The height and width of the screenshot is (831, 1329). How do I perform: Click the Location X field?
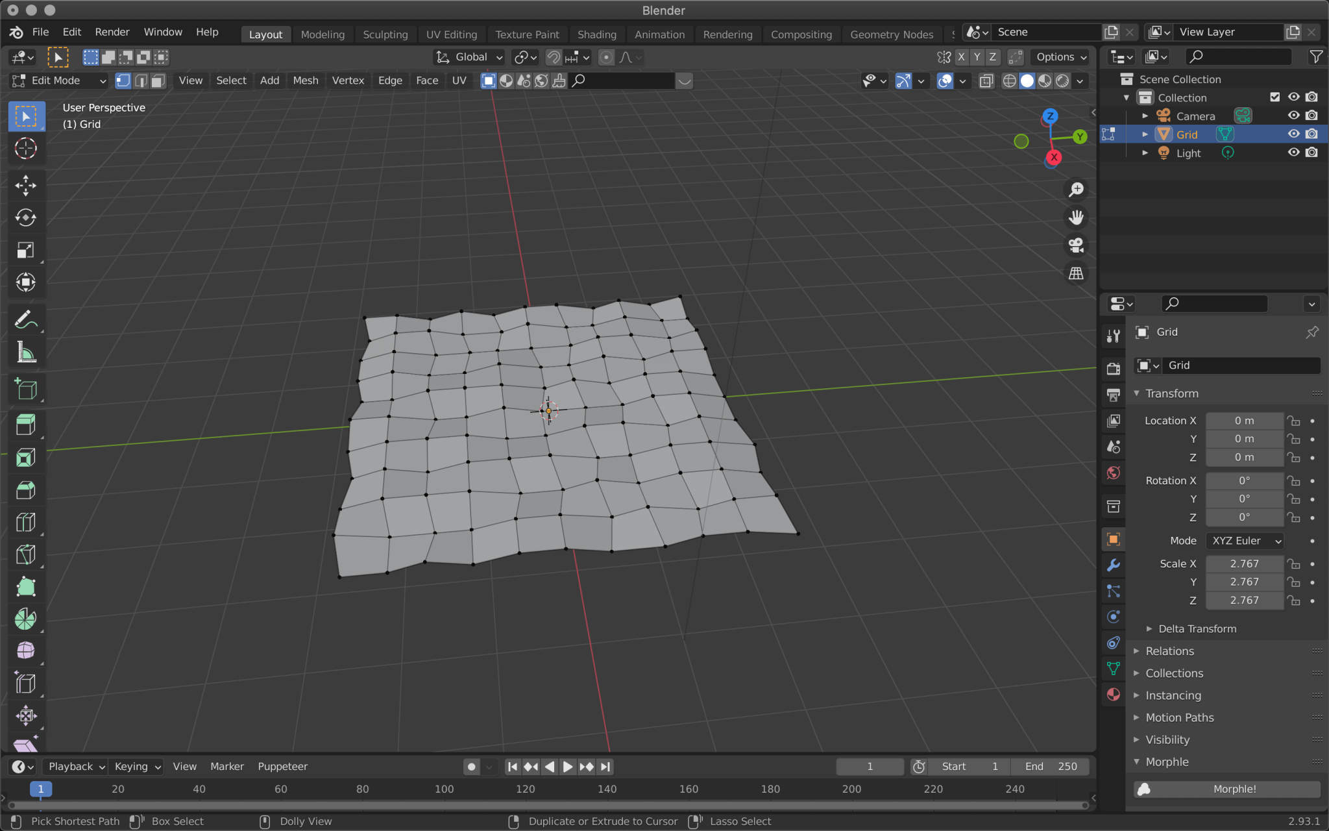[x=1244, y=420]
